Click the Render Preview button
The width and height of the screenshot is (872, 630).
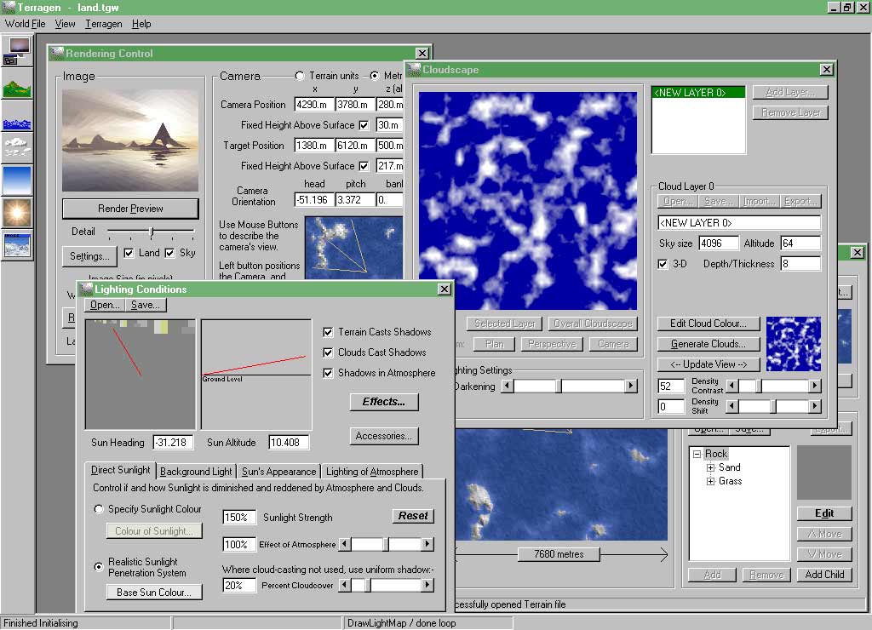click(130, 209)
